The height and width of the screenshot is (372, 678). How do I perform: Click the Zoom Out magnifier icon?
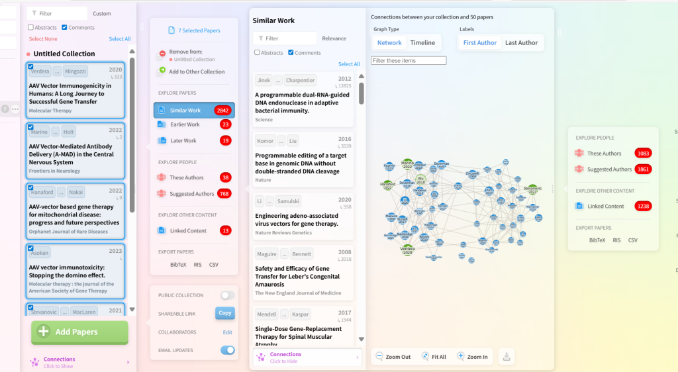379,356
